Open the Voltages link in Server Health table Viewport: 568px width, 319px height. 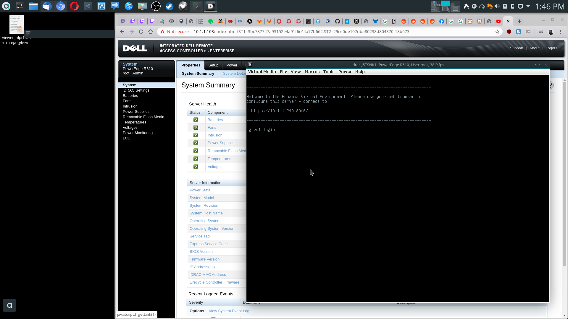click(x=215, y=167)
